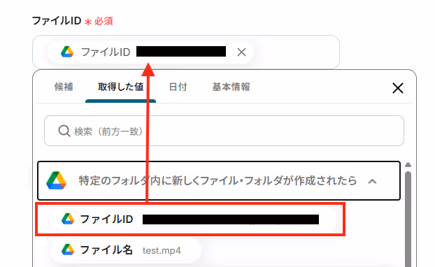
Task: Click the scrollbar up arrow
Action: pyautogui.click(x=408, y=165)
